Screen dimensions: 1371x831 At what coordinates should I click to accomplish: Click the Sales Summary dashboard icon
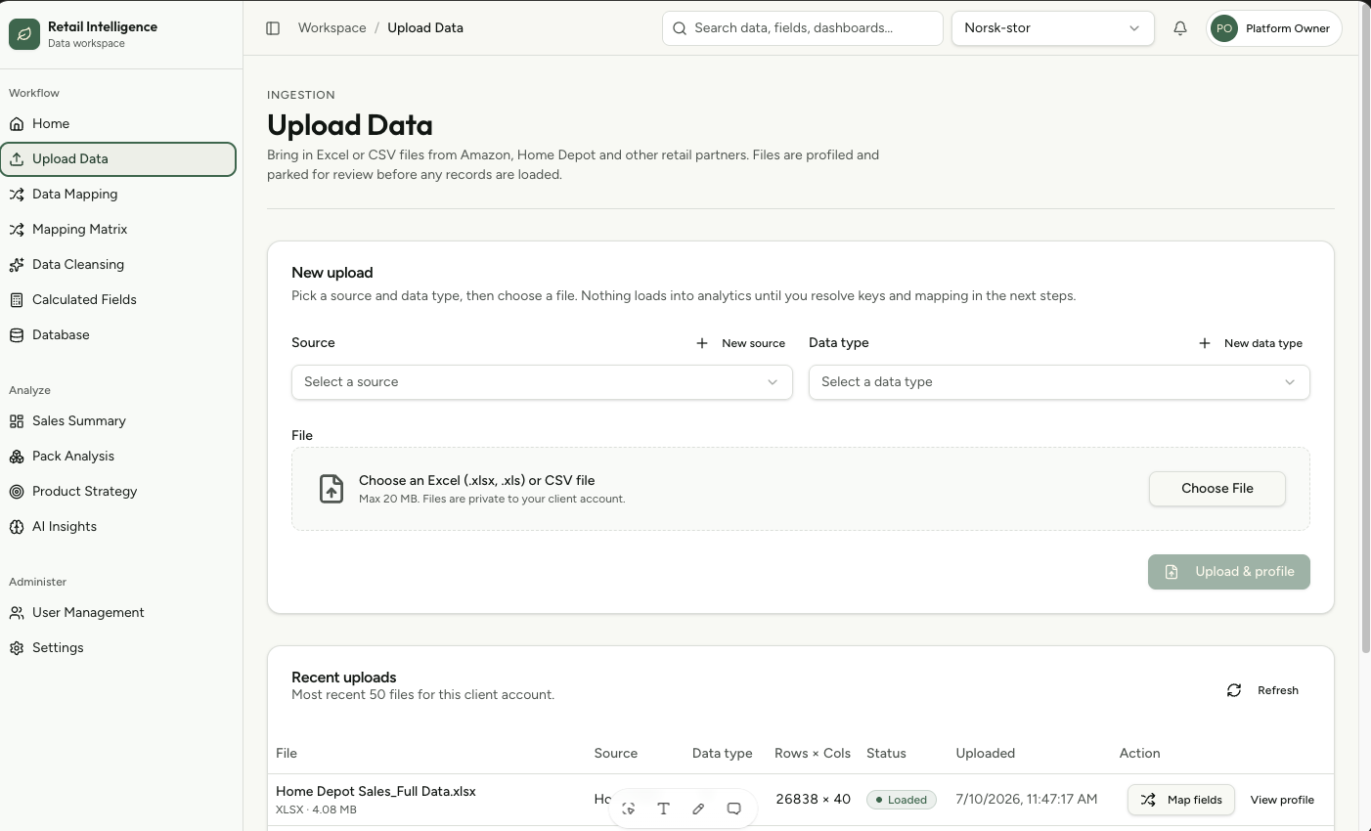tap(17, 421)
